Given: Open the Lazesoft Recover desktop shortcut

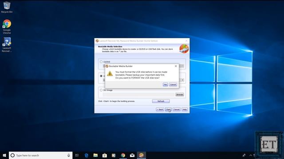Looking at the screenshot, I should (7, 45).
